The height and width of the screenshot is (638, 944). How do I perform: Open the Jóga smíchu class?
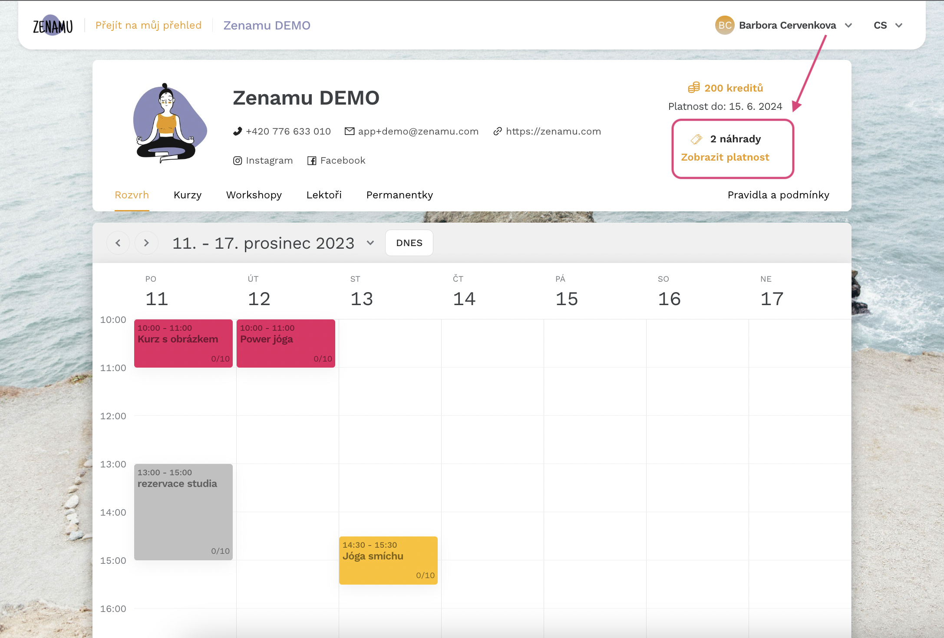point(388,560)
